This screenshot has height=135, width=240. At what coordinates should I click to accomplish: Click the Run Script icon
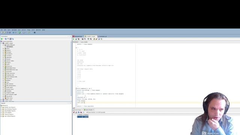[x=76, y=39]
